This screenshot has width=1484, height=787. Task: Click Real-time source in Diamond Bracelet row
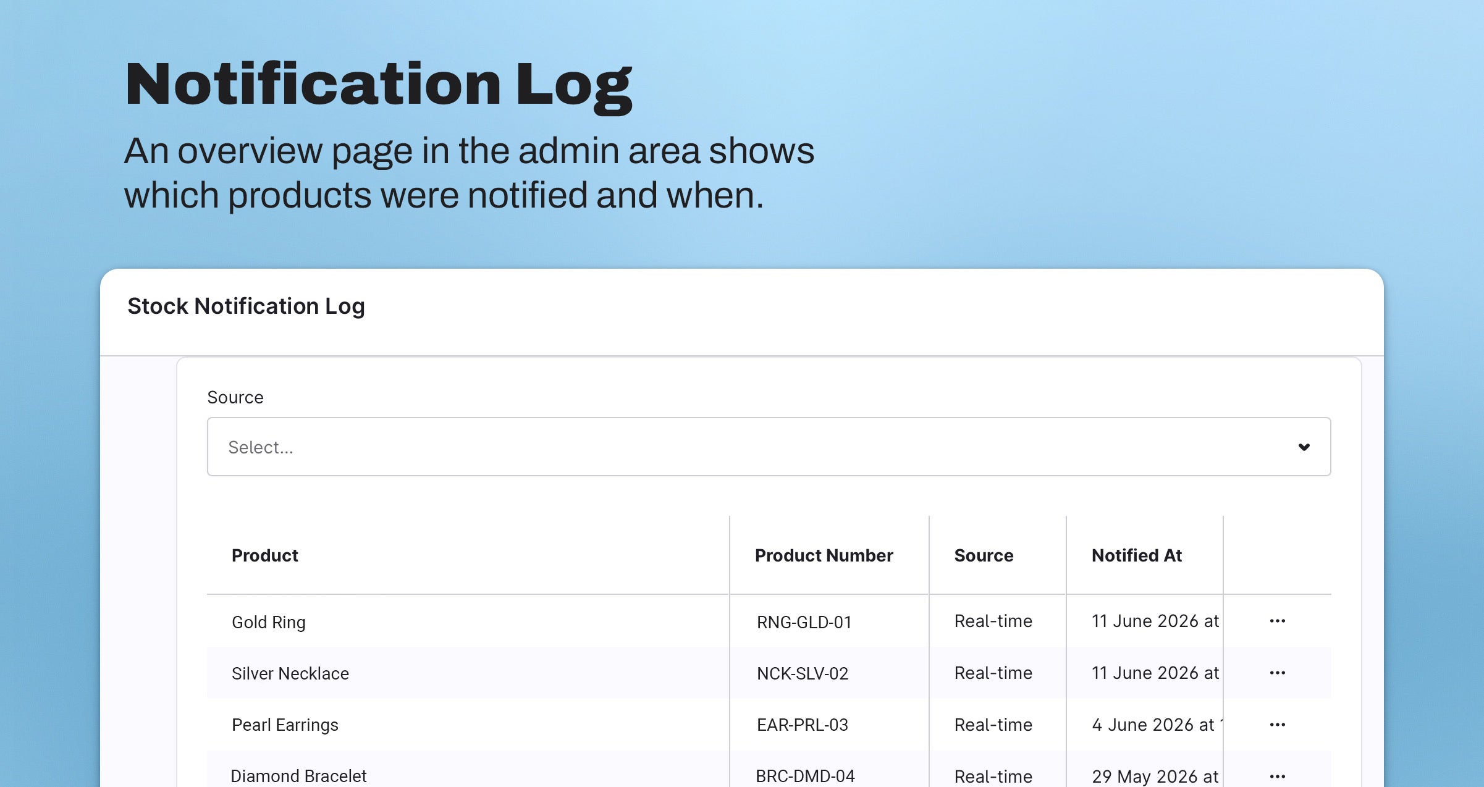pos(993,776)
